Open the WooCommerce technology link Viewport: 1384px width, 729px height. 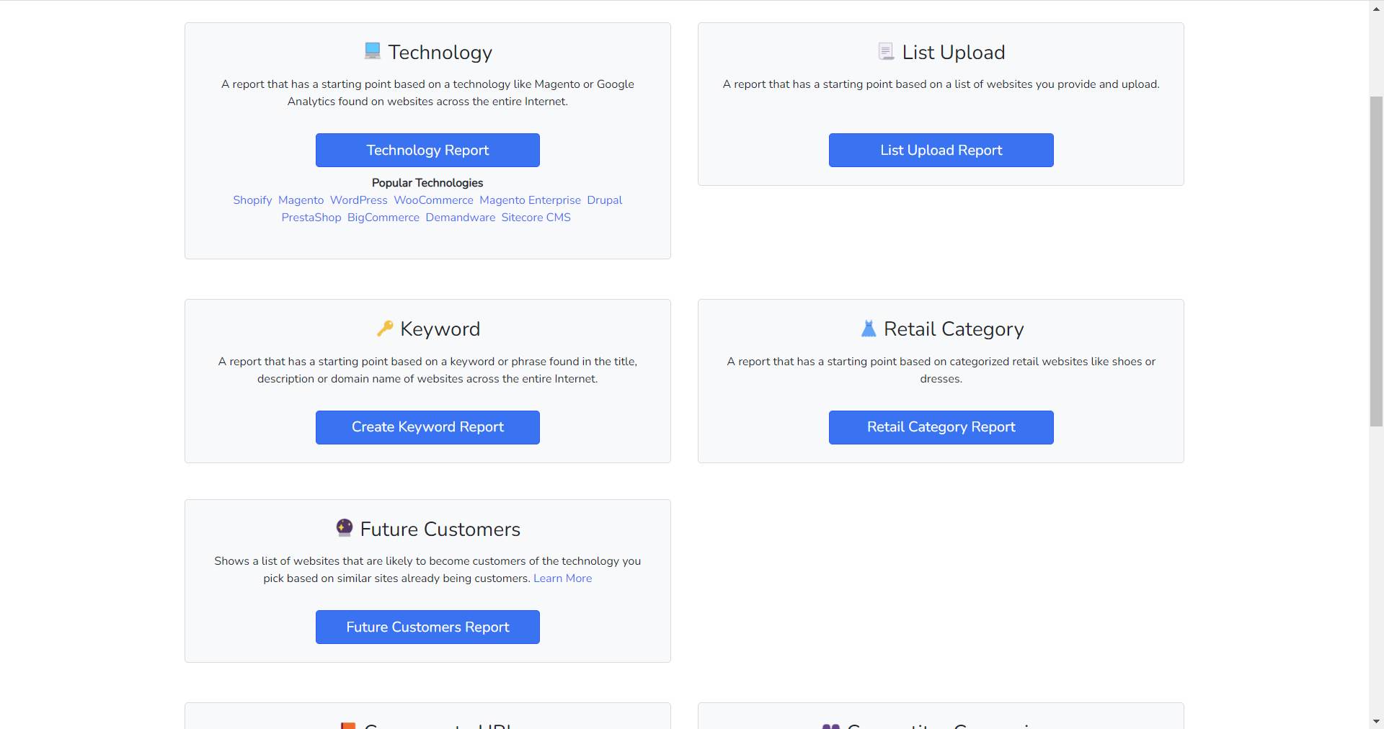click(x=433, y=200)
